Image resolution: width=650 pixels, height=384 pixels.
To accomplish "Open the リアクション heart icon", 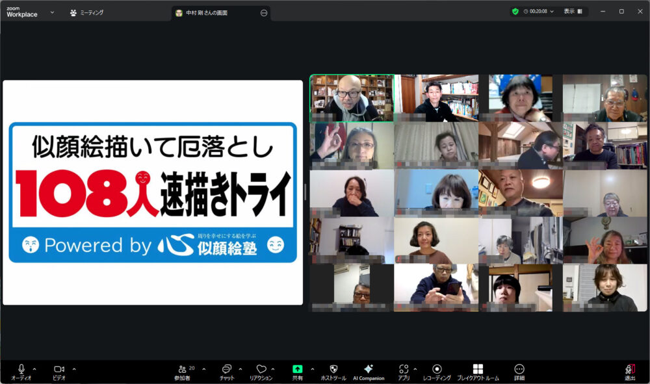I will click(x=261, y=369).
